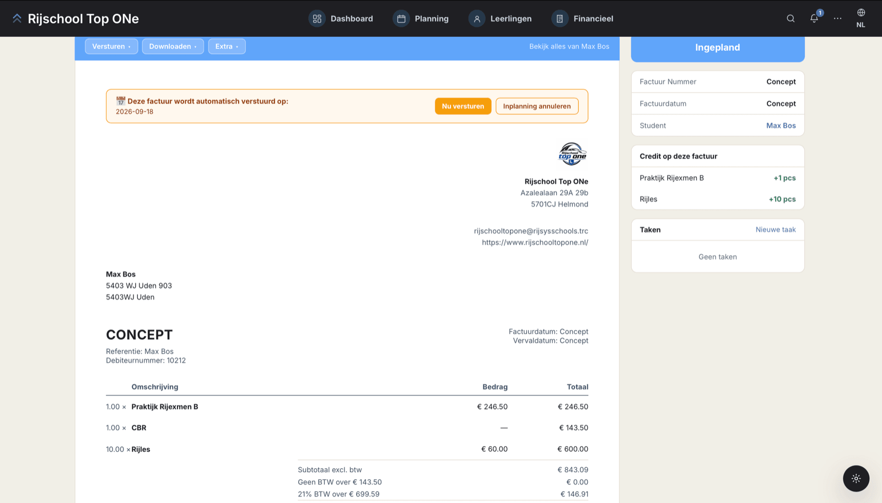Click the Nieuwe taak link

(x=776, y=230)
